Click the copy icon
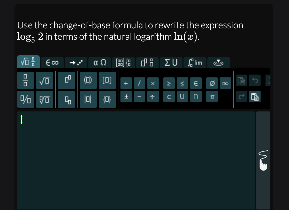This screenshot has height=210, width=289. click(x=241, y=80)
